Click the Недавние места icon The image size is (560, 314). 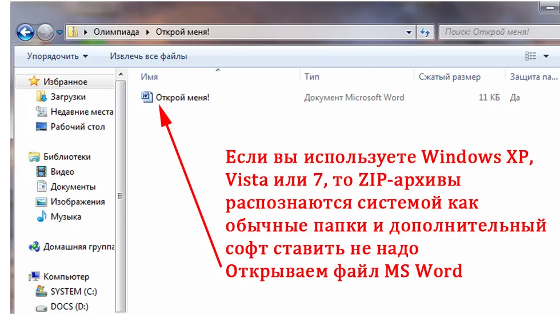click(x=41, y=112)
